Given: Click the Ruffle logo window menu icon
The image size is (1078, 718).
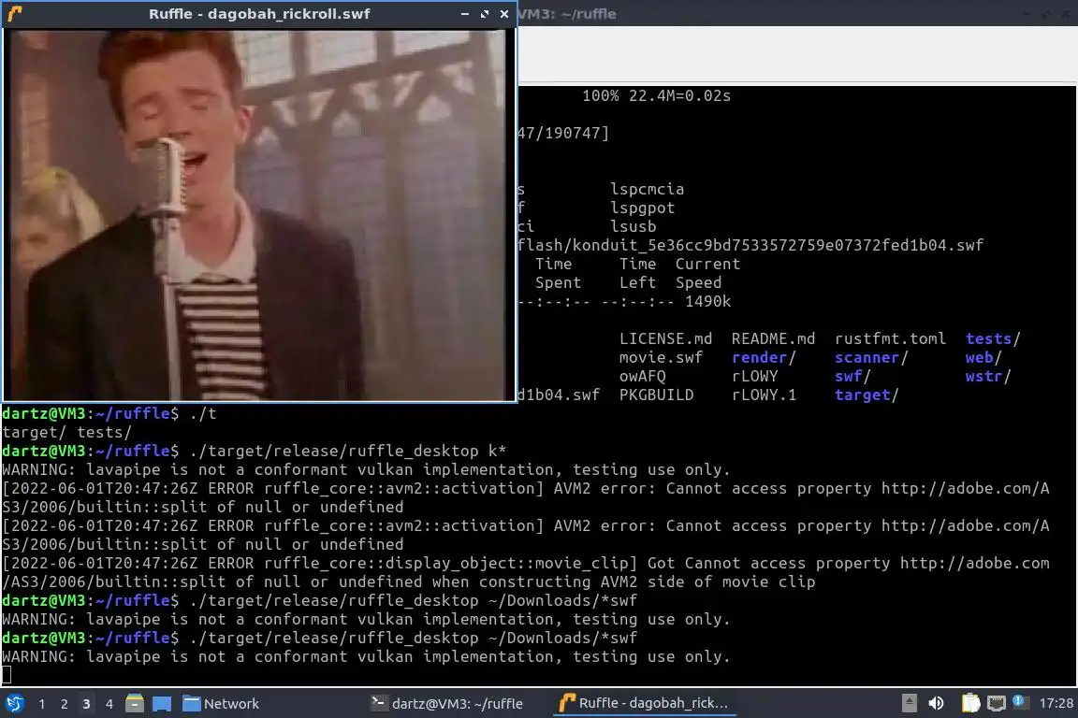Looking at the screenshot, I should pyautogui.click(x=15, y=14).
